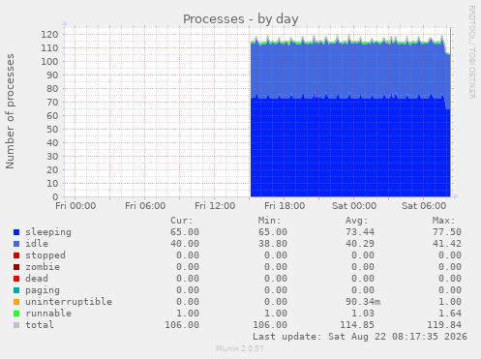This screenshot has height=359, width=481.
Task: Click the 'Sat 06:00' x-axis label
Action: point(424,206)
